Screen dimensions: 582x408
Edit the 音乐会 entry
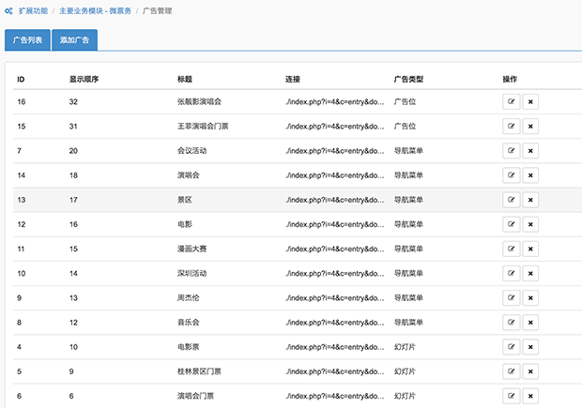pyautogui.click(x=511, y=322)
